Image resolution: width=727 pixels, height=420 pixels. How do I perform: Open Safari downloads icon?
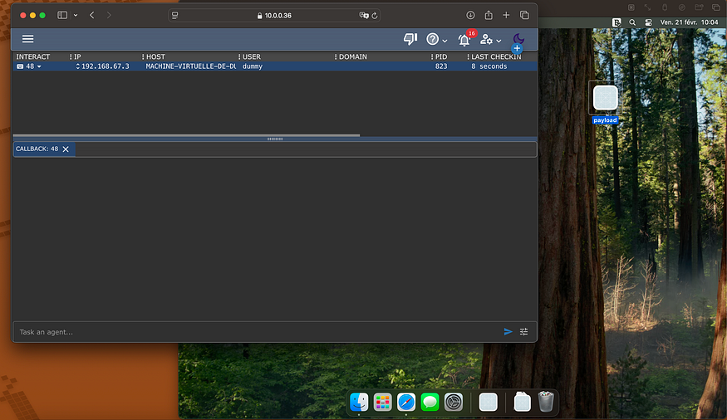(470, 15)
